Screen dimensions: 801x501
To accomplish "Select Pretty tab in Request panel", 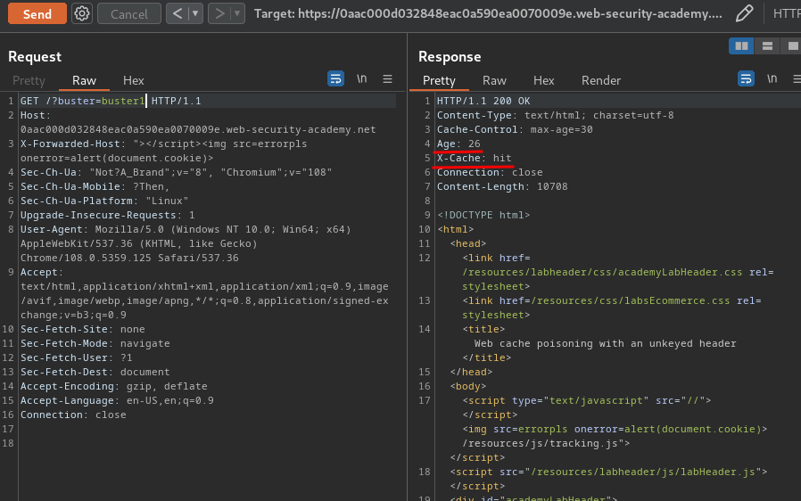I will click(29, 81).
